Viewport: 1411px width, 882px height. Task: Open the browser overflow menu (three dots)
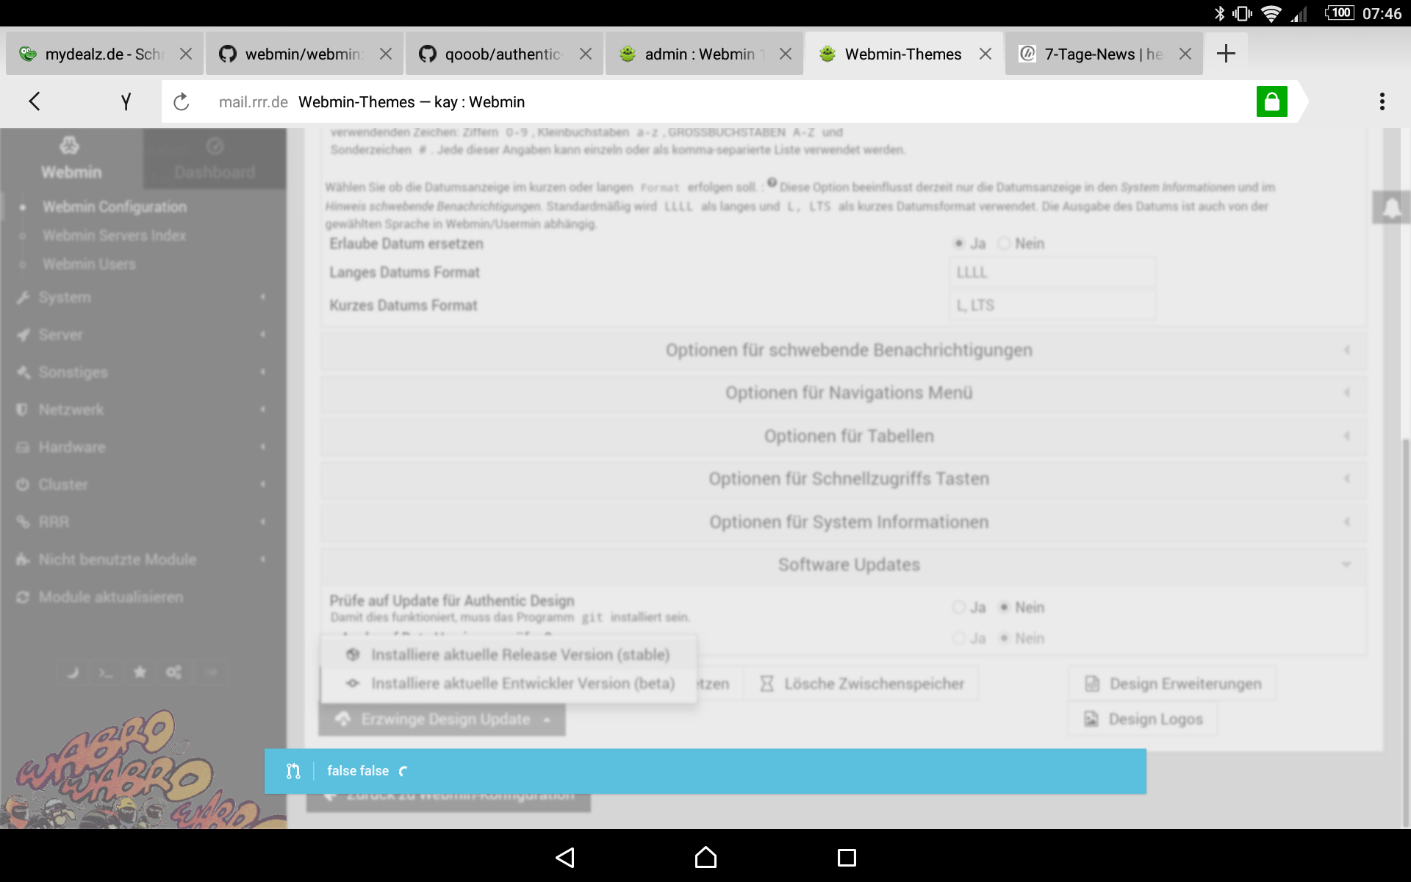click(x=1383, y=101)
